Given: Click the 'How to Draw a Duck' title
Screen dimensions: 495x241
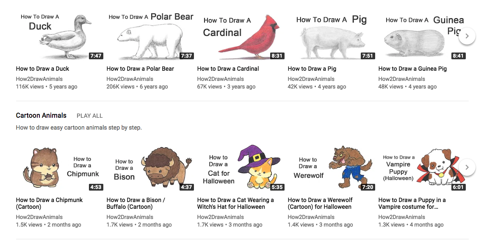Looking at the screenshot, I should [x=42, y=69].
